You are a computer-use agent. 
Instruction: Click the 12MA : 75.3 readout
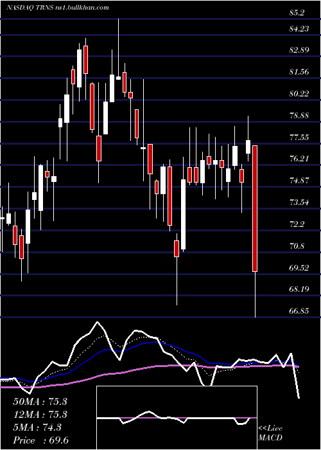point(40,414)
